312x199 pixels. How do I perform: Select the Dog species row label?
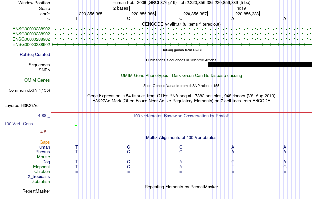pyautogui.click(x=46, y=162)
